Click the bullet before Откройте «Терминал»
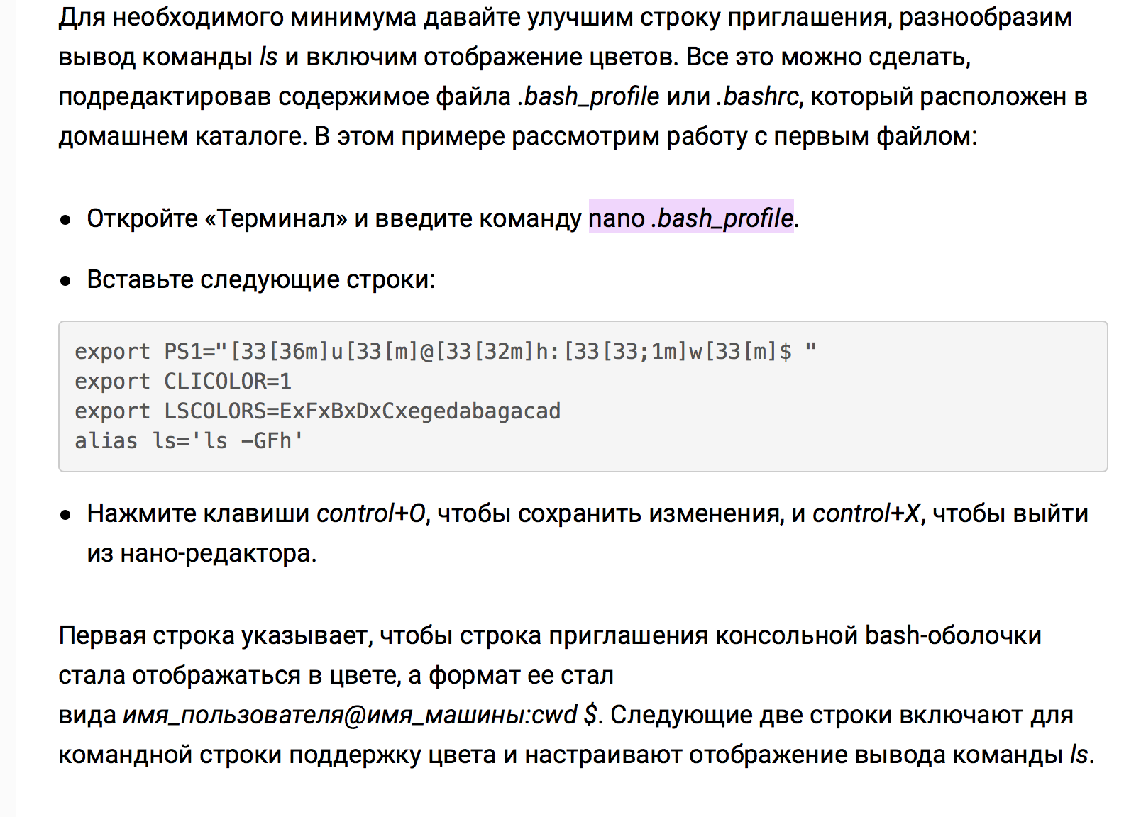 (x=66, y=220)
